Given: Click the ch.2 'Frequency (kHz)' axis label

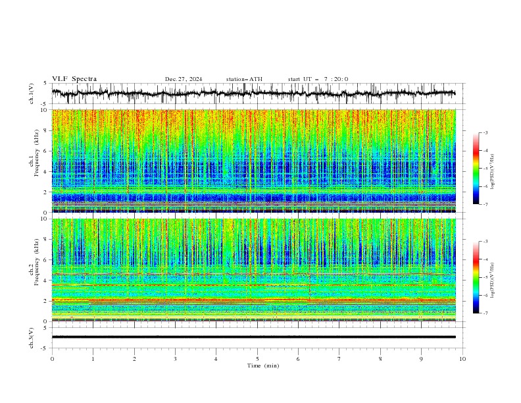Looking at the screenshot, I should tap(37, 261).
